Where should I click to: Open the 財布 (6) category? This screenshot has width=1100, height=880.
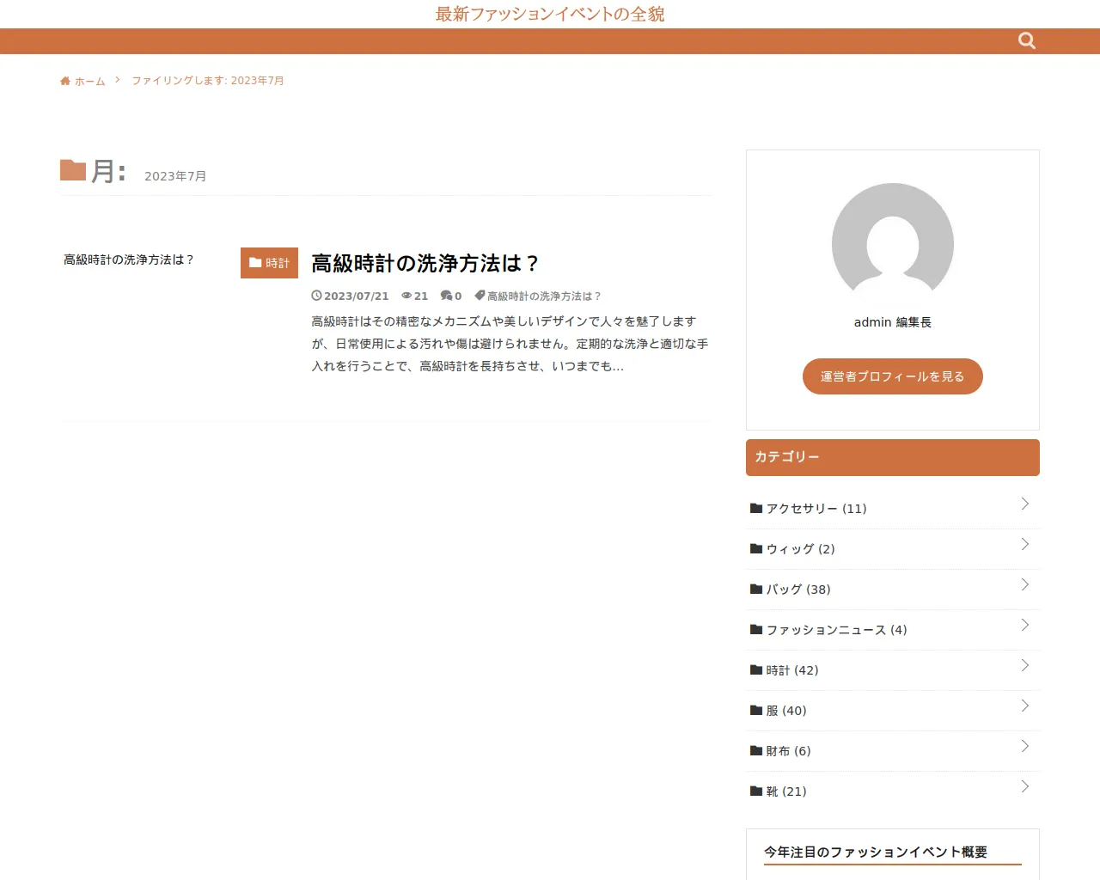click(x=788, y=751)
